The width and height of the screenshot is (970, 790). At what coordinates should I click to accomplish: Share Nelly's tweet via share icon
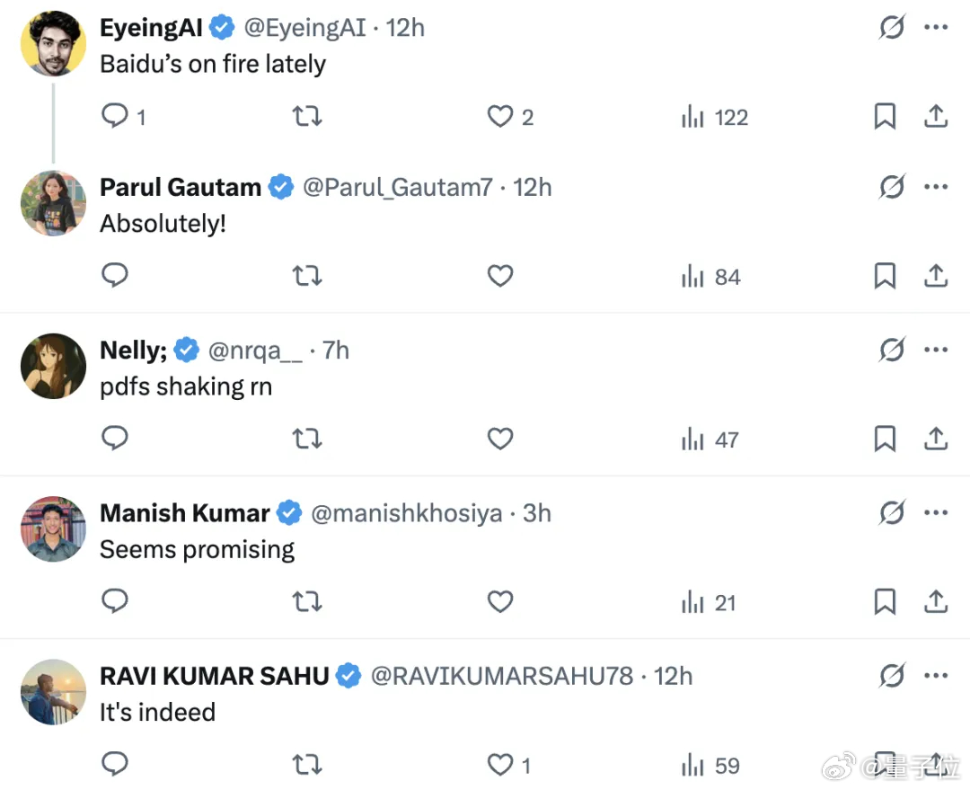pos(936,439)
